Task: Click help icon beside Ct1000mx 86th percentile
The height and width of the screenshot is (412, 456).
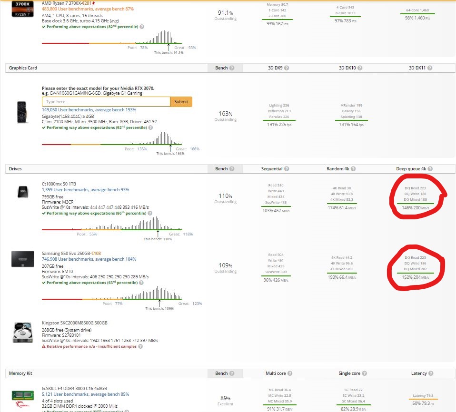Action: click(150, 213)
